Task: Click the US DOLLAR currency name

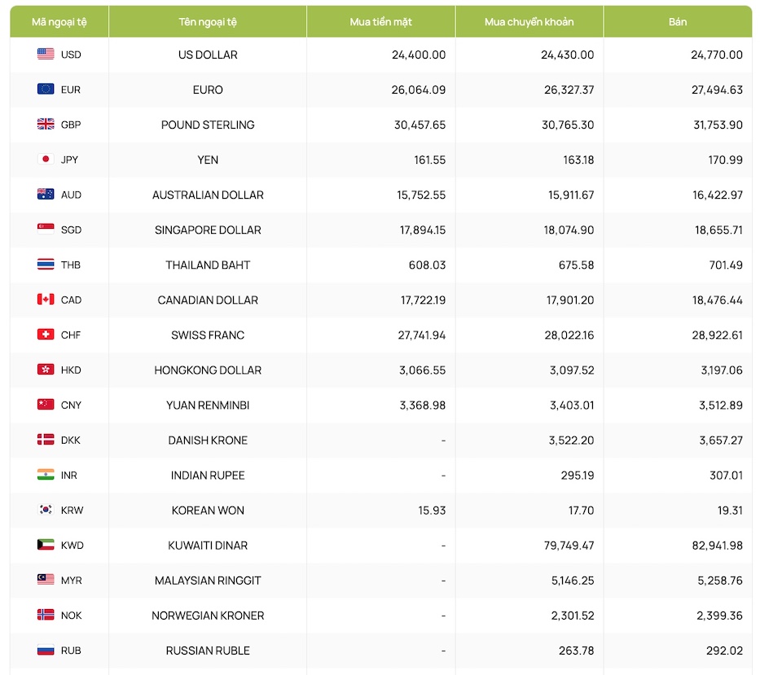Action: point(208,55)
